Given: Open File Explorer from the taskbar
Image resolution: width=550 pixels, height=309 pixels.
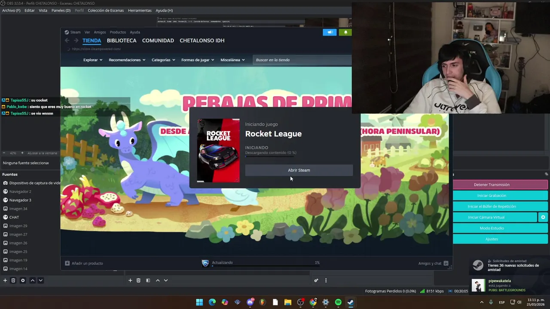Looking at the screenshot, I should 288,302.
